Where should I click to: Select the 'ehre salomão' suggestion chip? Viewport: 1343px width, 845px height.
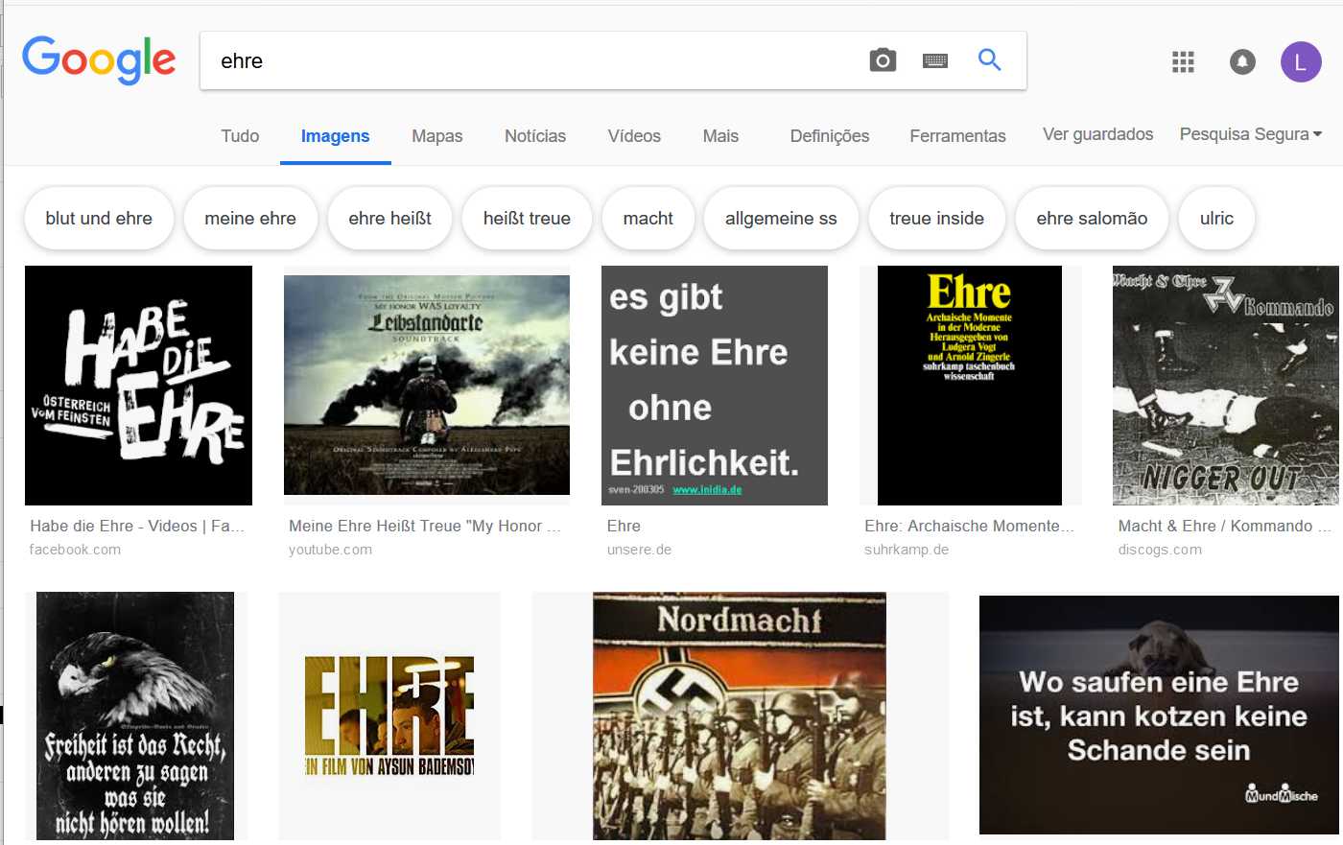pos(1092,218)
